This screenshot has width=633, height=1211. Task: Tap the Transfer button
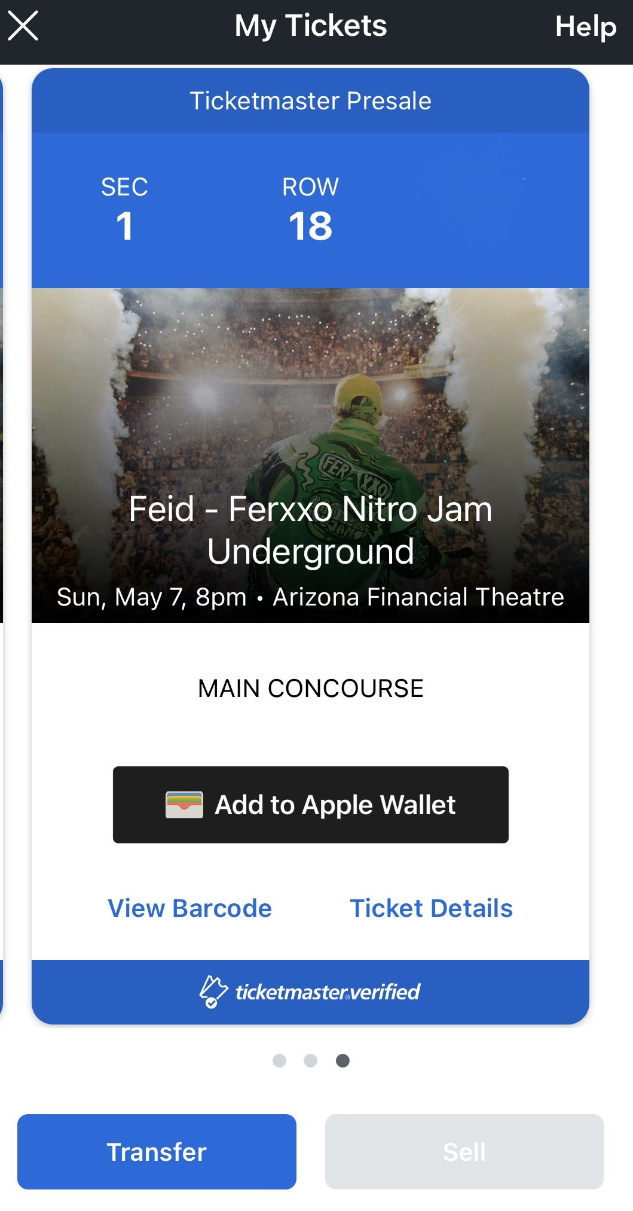coord(157,1151)
